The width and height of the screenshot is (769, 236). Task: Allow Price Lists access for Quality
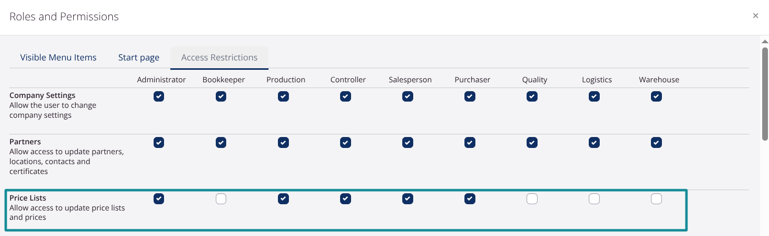click(532, 198)
